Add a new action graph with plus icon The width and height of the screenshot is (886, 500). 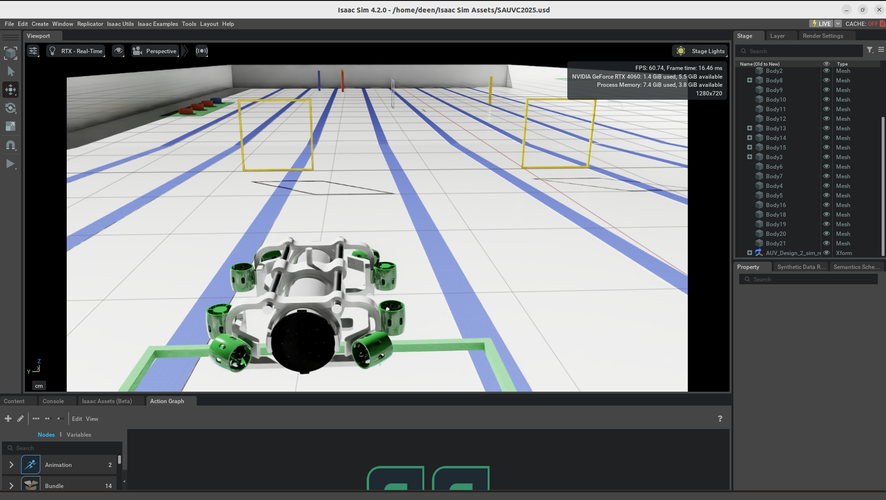tap(8, 419)
